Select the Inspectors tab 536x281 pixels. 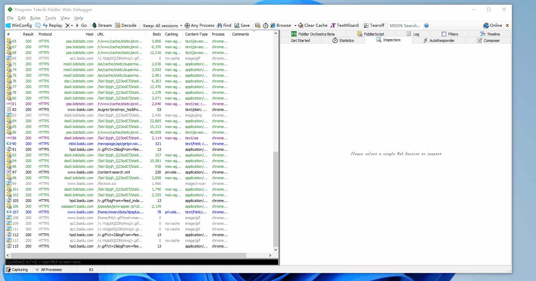click(x=388, y=40)
